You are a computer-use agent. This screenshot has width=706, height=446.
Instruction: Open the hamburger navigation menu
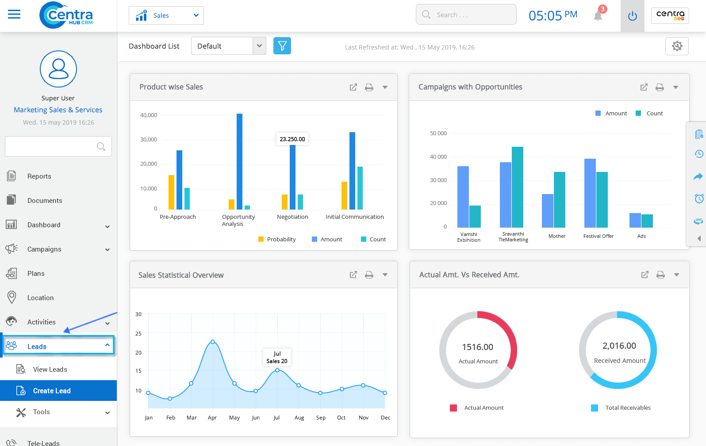14,15
